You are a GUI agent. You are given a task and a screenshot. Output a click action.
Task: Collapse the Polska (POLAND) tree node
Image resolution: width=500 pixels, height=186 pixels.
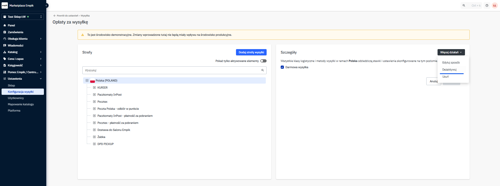tap(87, 80)
